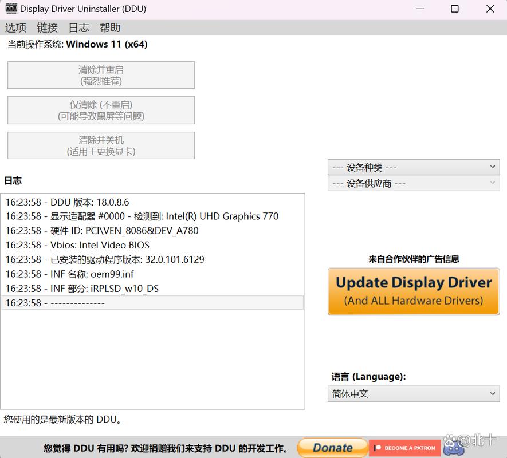
Task: Click the 清除并关机 button
Action: tap(101, 145)
